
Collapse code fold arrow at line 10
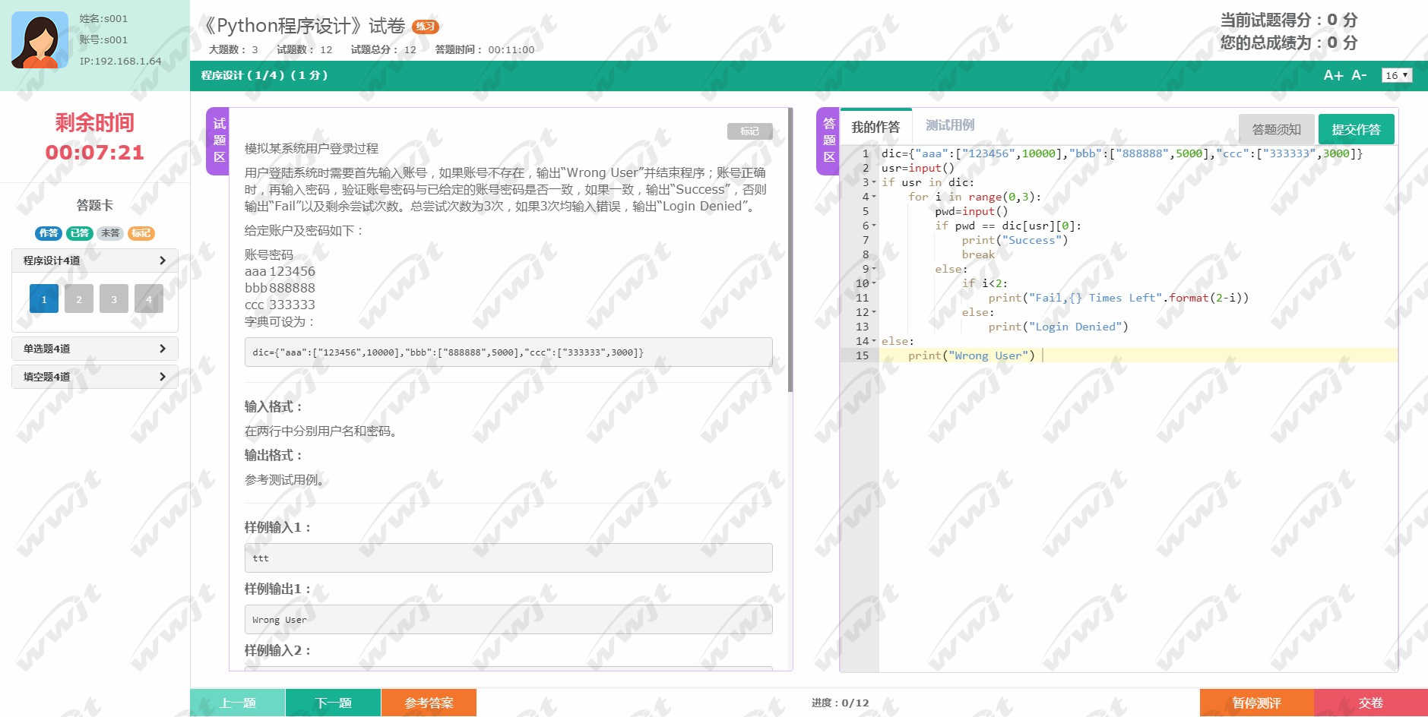pyautogui.click(x=874, y=283)
